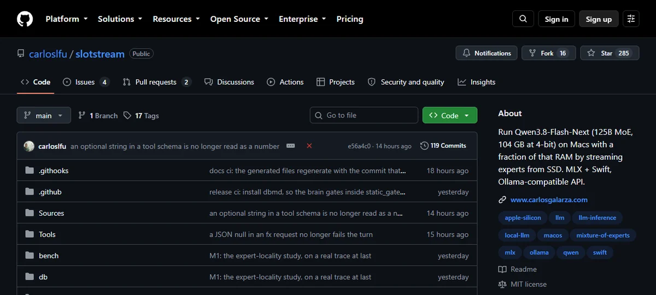This screenshot has width=656, height=295.
Task: Open the Tools commit message about JSON null
Action: pyautogui.click(x=291, y=234)
